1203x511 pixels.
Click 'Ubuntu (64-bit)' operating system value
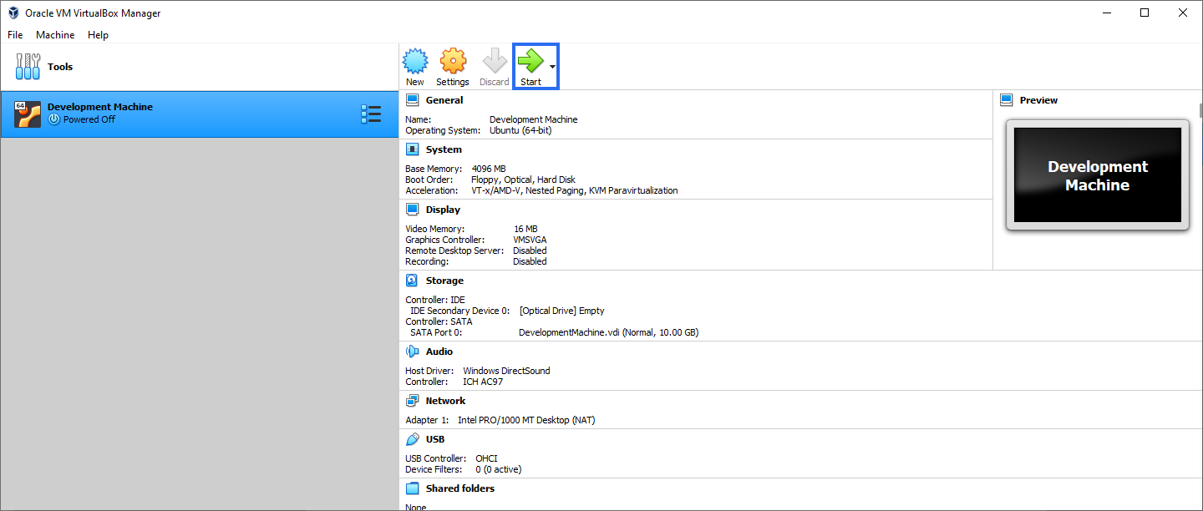(x=520, y=130)
